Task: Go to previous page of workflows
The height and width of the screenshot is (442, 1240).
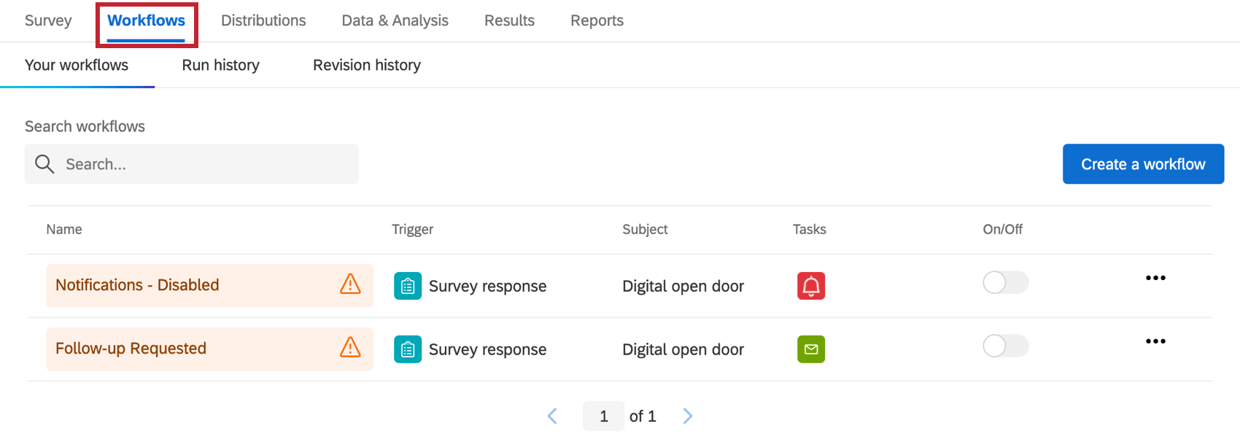Action: pos(552,416)
